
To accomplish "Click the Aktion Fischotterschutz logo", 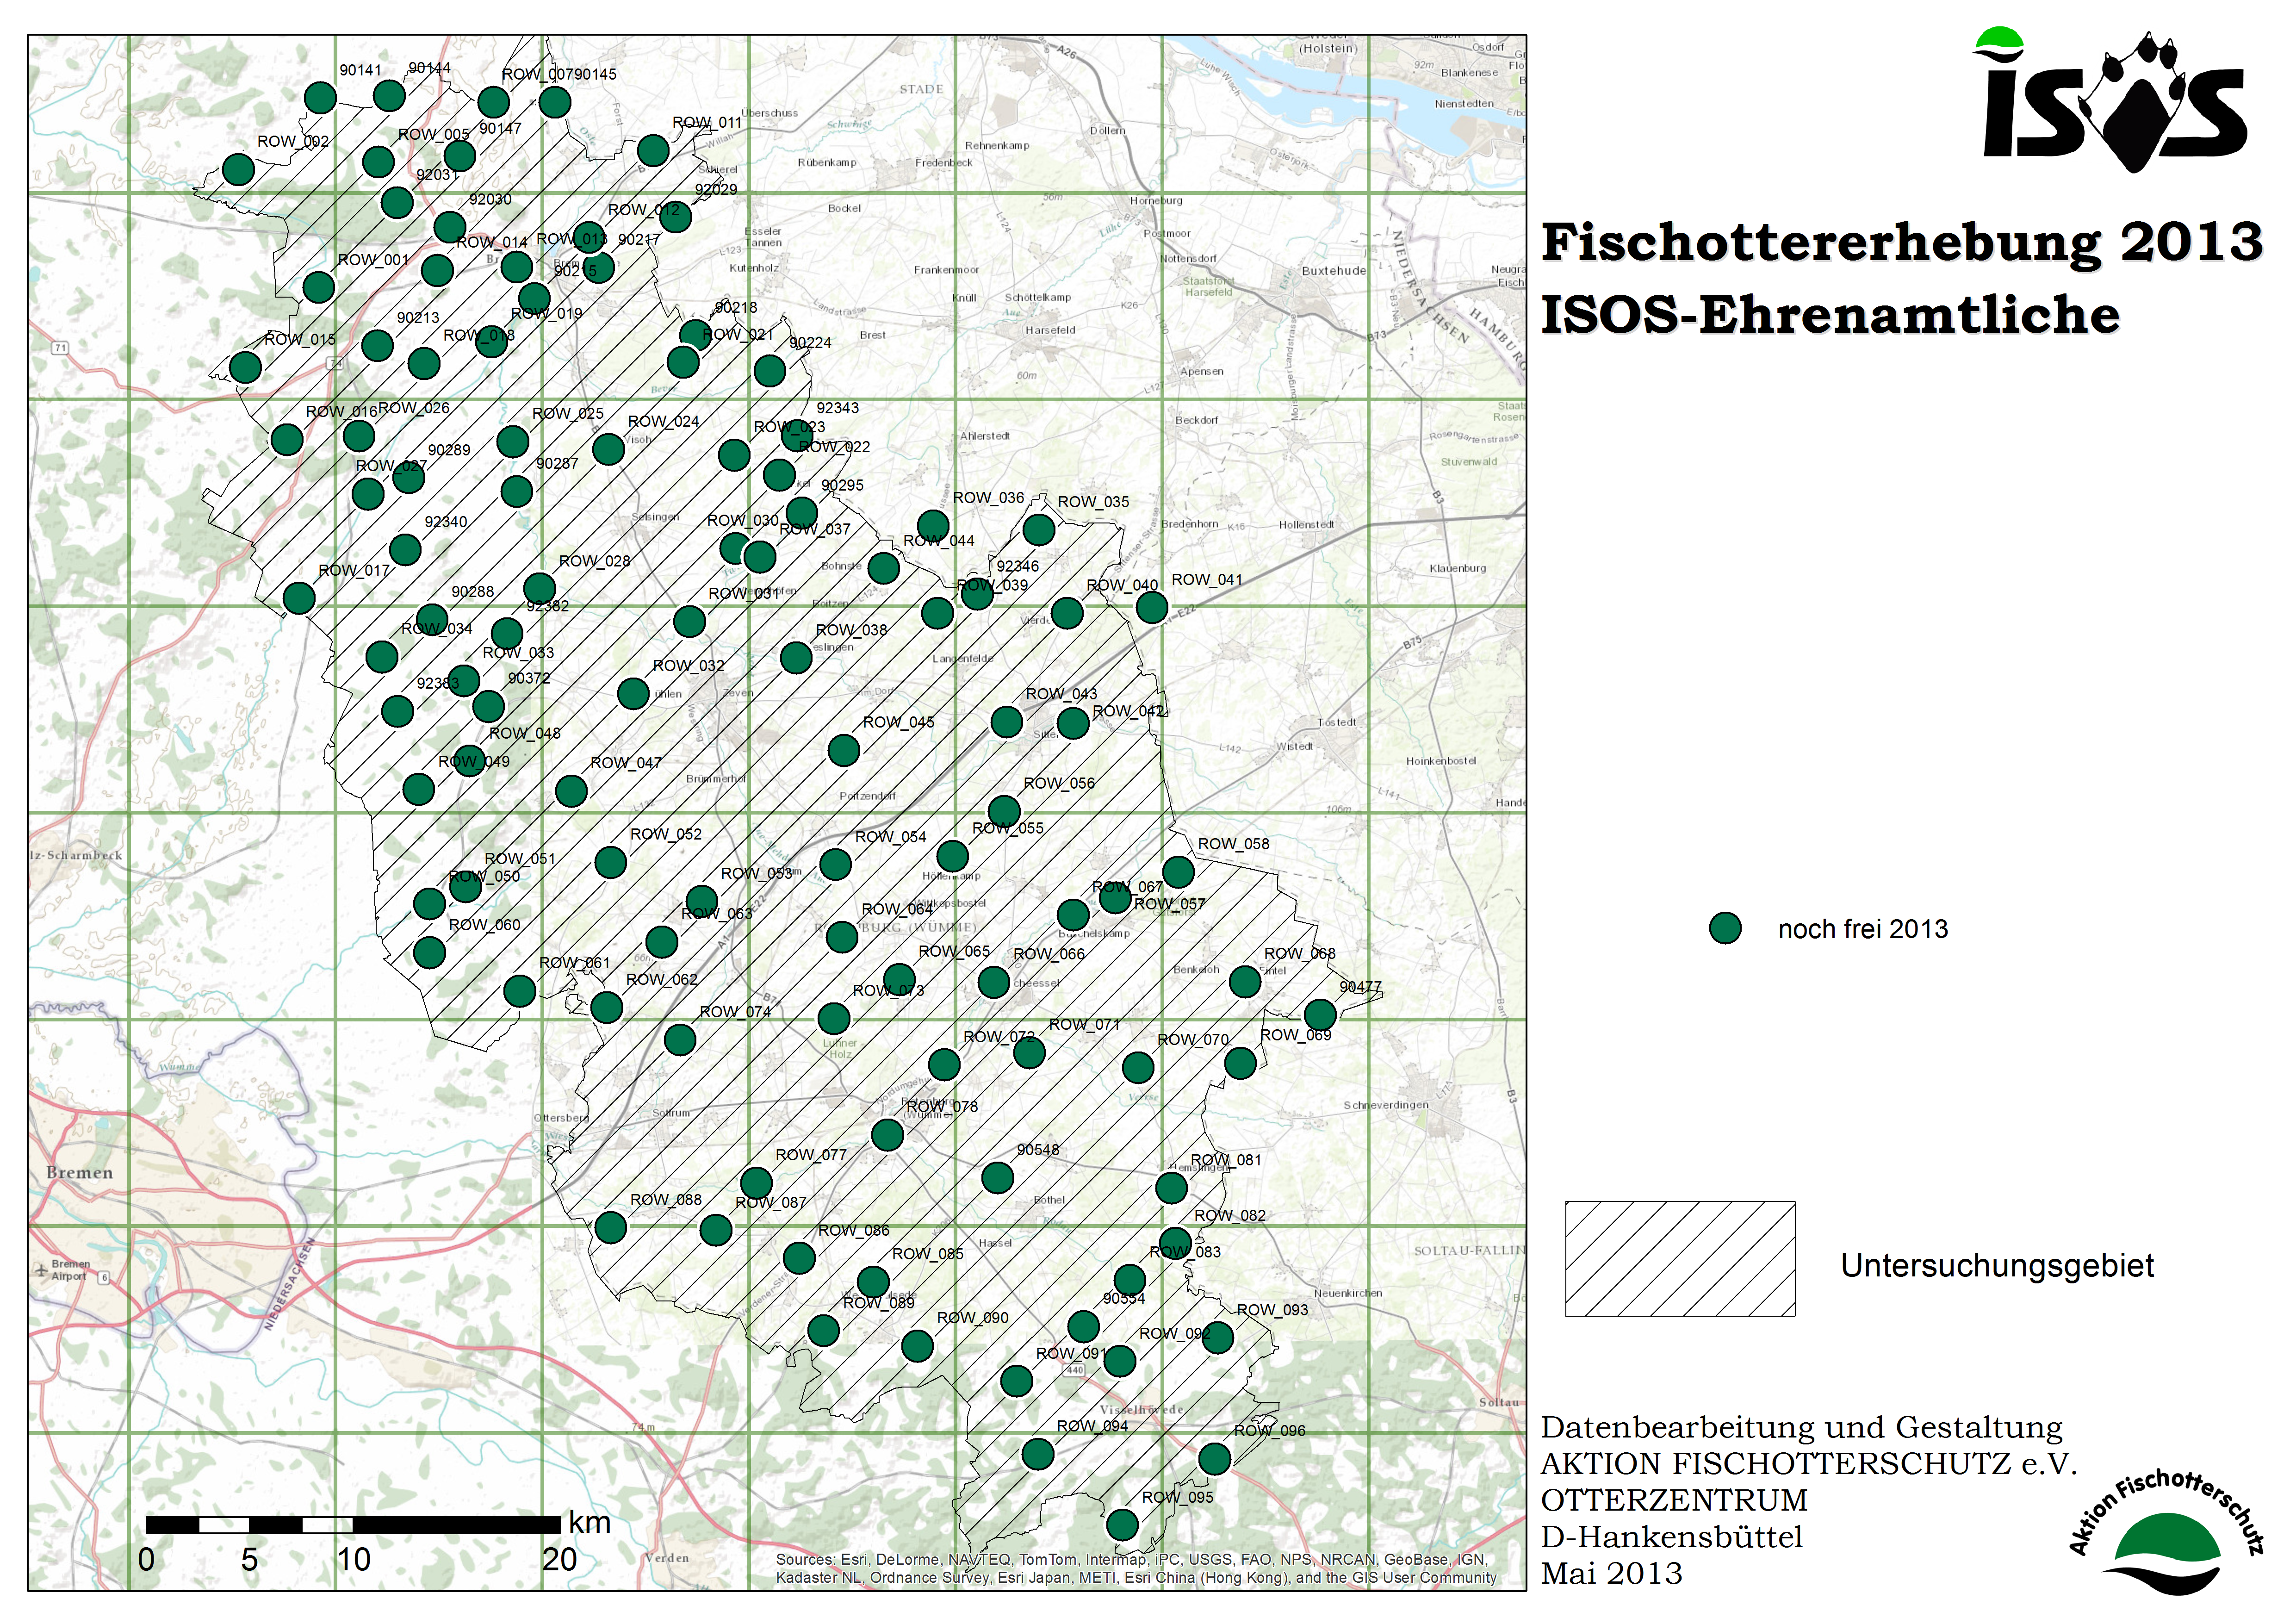I will click(x=2166, y=1533).
